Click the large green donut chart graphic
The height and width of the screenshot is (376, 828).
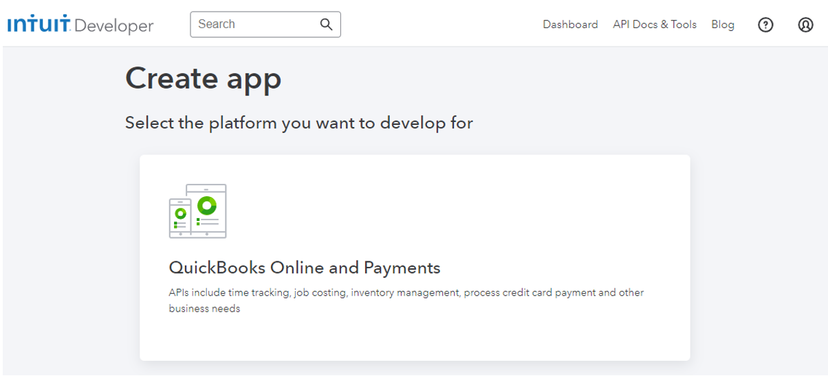[206, 204]
